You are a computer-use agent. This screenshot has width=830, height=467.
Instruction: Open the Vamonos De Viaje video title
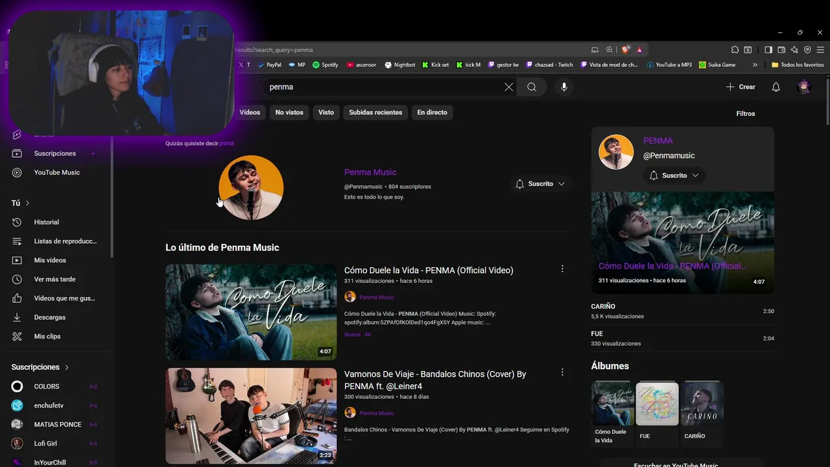(x=435, y=380)
